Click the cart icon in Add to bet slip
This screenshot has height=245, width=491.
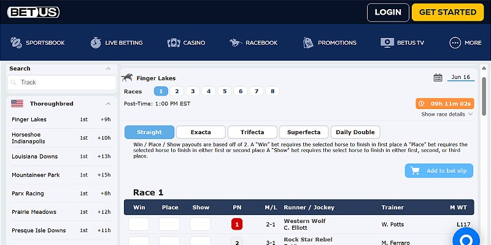[x=415, y=171]
